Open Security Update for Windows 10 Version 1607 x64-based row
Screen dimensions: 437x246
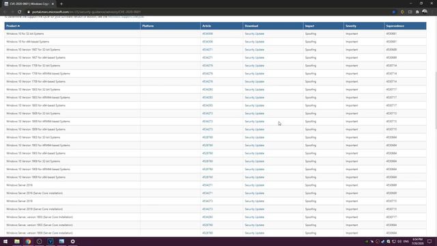(255, 57)
